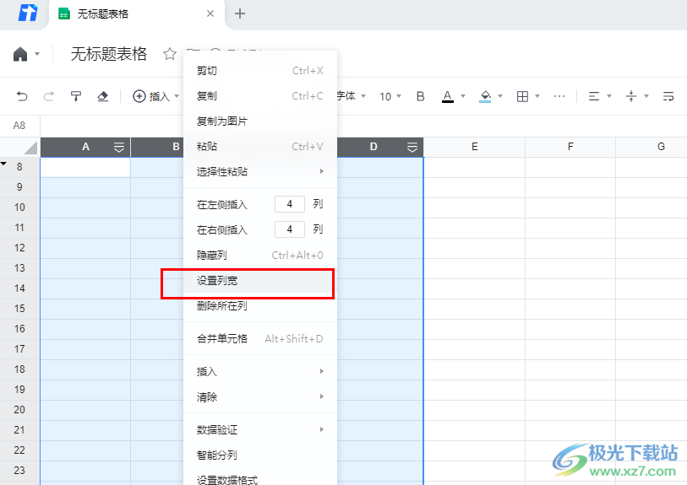This screenshot has height=485, width=687.
Task: Open column A filter menu icon
Action: pos(119,148)
